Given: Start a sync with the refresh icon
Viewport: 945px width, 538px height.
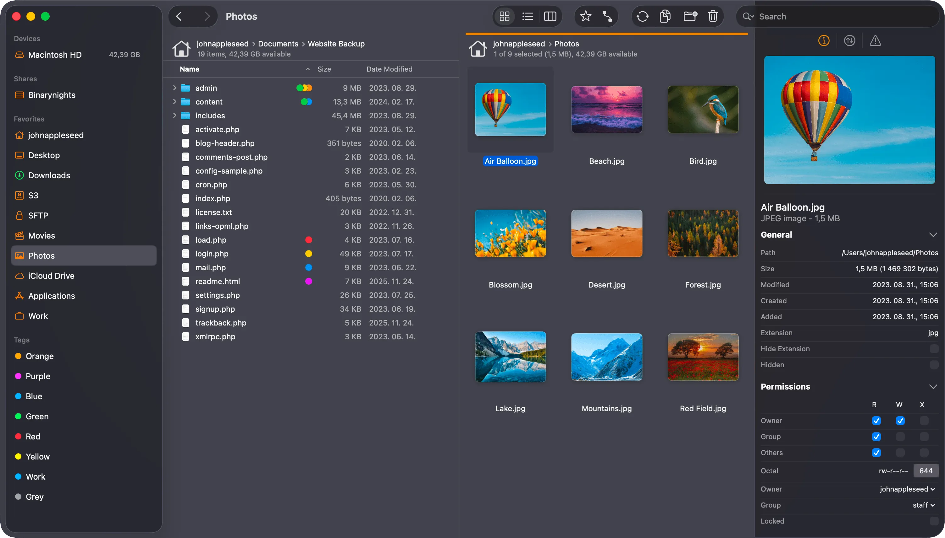Looking at the screenshot, I should 642,16.
